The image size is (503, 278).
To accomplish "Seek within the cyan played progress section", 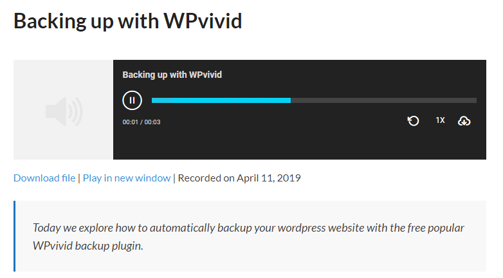I will point(221,100).
